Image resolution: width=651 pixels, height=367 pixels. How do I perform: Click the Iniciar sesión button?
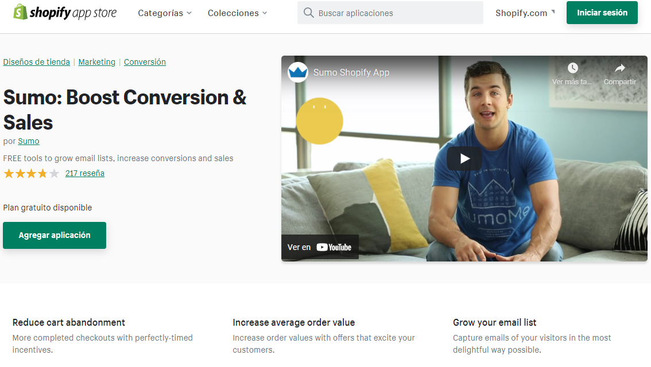pos(602,13)
